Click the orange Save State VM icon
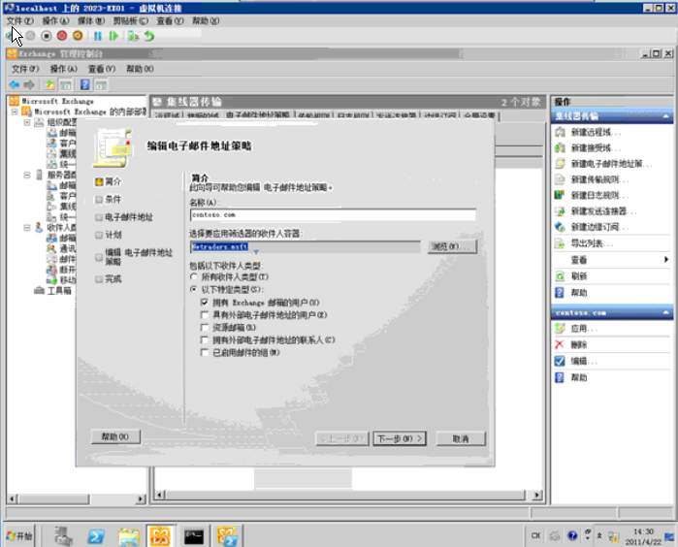Viewport: 678px width, 547px height. [x=78, y=36]
